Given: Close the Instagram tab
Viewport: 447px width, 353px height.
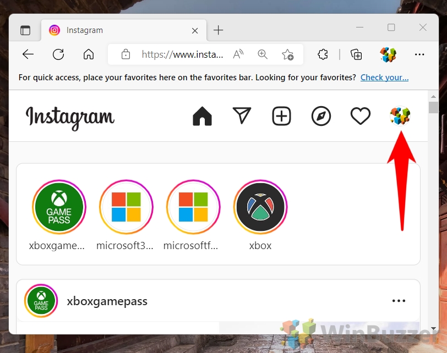Looking at the screenshot, I should [x=195, y=30].
